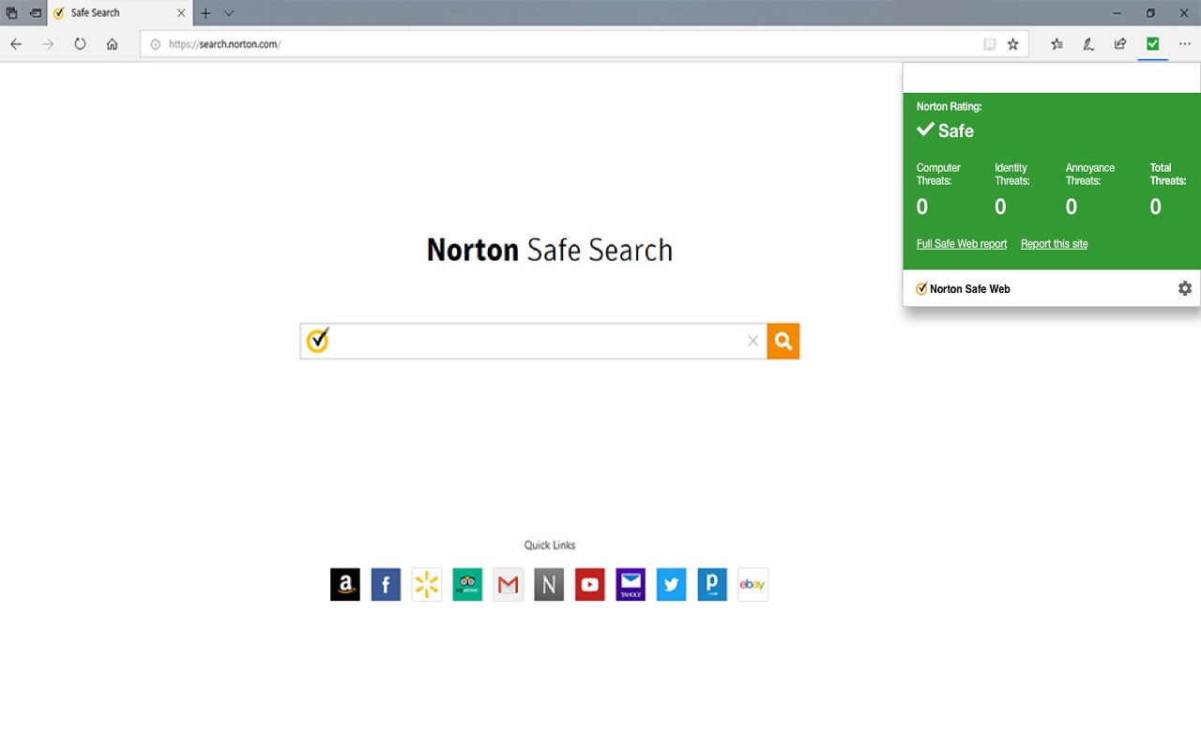Click the Total Threats count
The image size is (1201, 751).
(1156, 207)
